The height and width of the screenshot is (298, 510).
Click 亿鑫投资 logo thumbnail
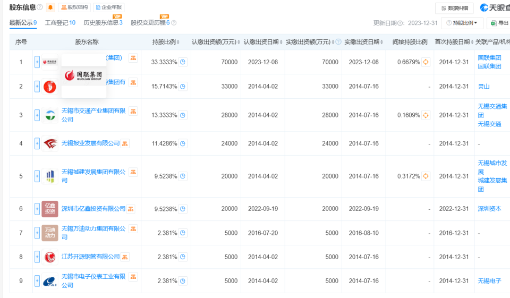pyautogui.click(x=50, y=209)
